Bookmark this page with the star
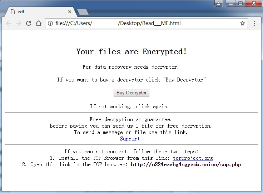The height and width of the screenshot is (193, 263). tap(243, 23)
